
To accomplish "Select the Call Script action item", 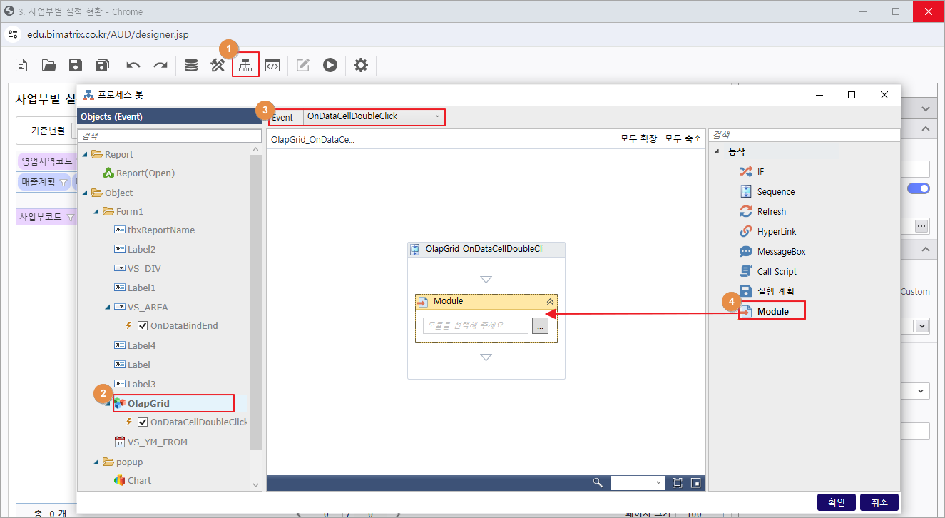I will (777, 272).
